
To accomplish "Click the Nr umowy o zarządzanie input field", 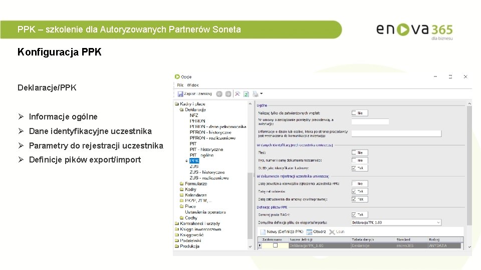I will click(x=370, y=121).
